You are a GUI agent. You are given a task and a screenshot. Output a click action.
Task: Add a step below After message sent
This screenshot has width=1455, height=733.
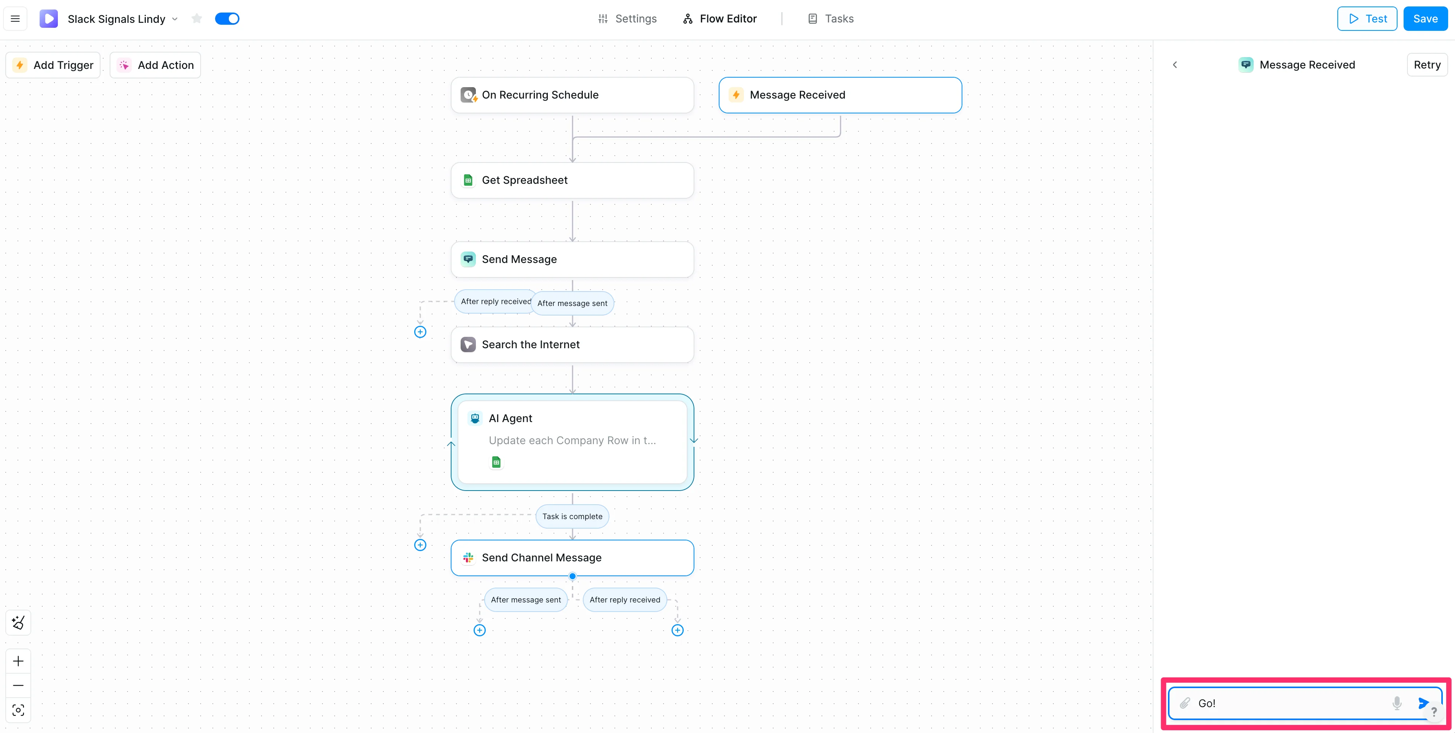480,630
